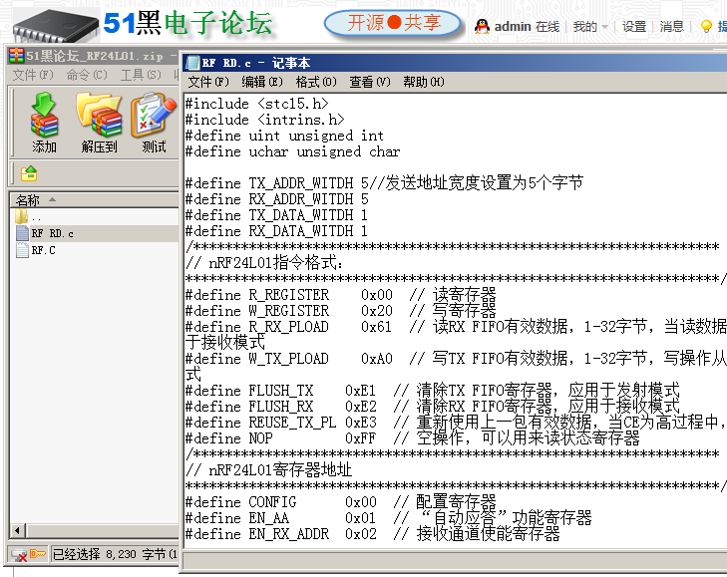The width and height of the screenshot is (727, 577).
Task: Click WinRAR title '51黑论坛_RF24L01.zip'
Action: [95, 56]
